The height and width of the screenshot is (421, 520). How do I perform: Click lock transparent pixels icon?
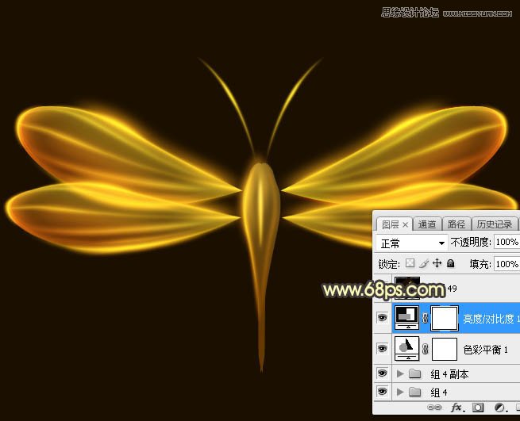tap(410, 263)
